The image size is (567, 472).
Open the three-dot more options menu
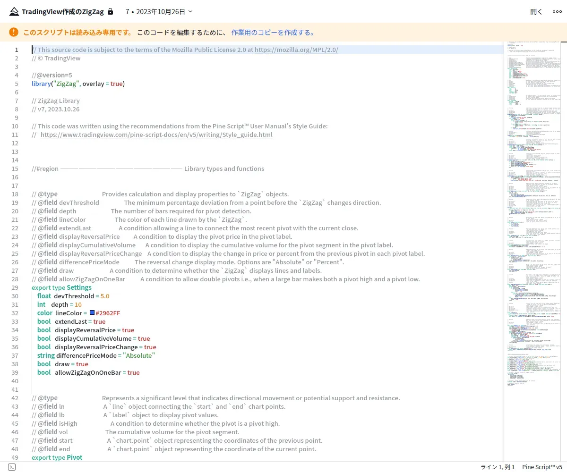pos(557,12)
